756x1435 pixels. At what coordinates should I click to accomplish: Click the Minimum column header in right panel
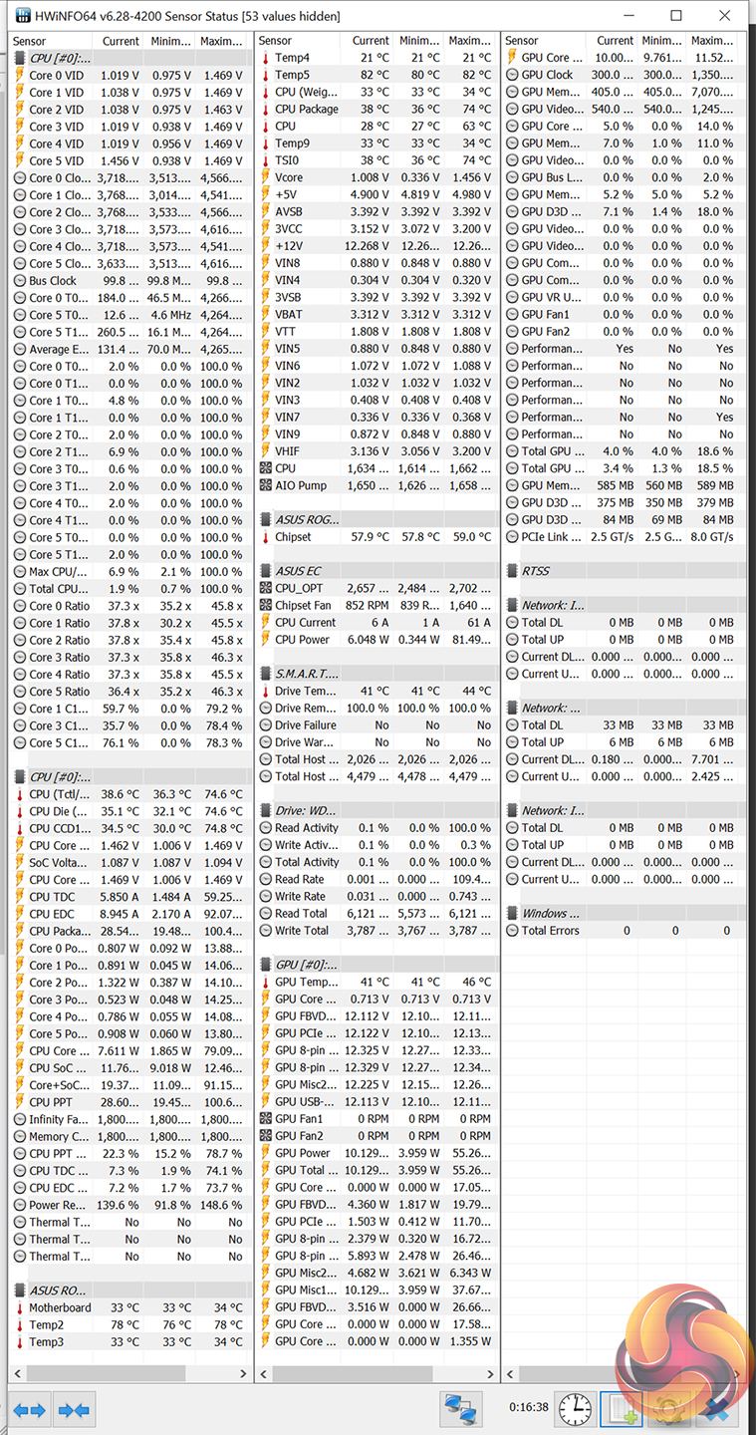(x=663, y=41)
